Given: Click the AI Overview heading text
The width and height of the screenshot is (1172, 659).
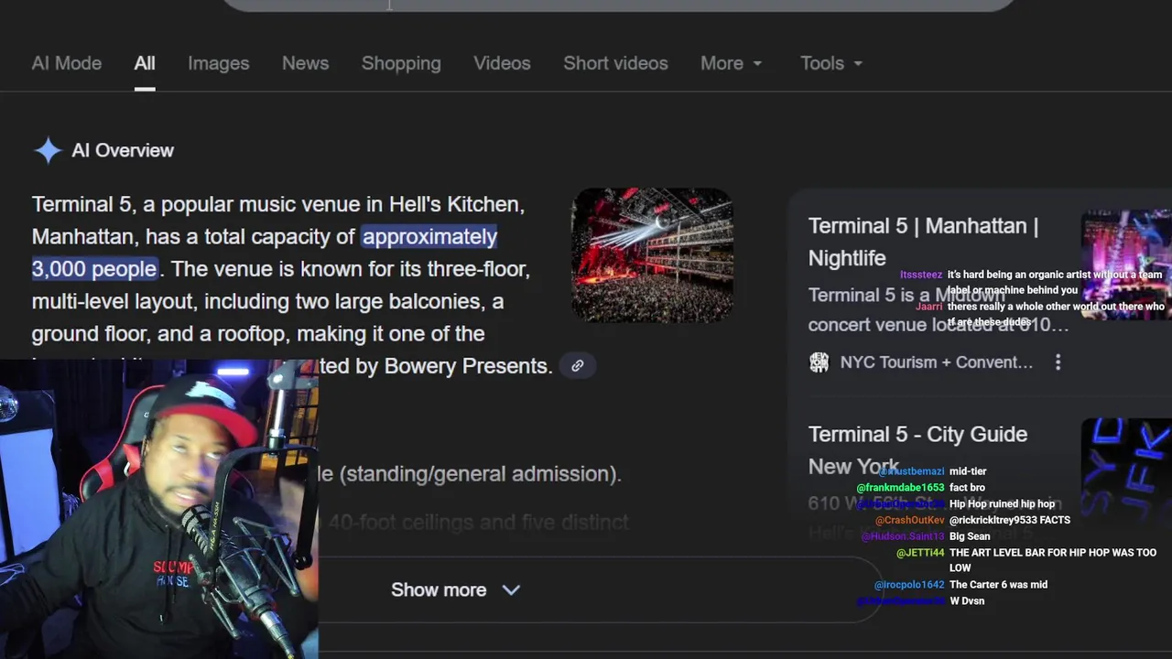Looking at the screenshot, I should click(123, 150).
